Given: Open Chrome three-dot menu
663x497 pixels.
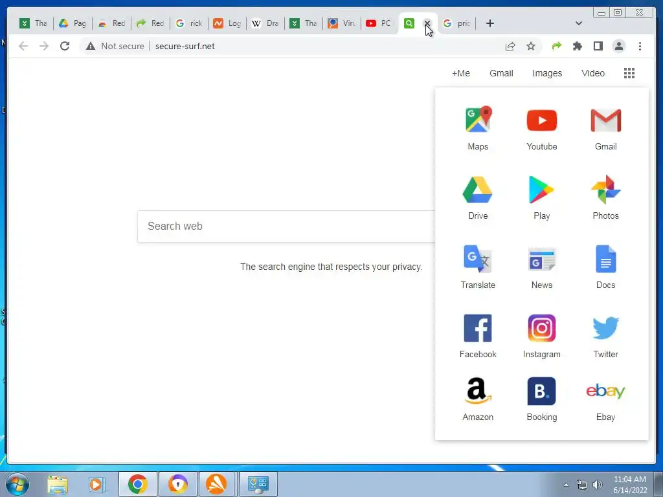Looking at the screenshot, I should coord(640,46).
